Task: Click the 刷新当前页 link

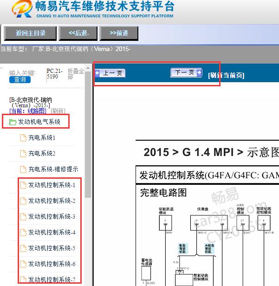Action: point(226,75)
